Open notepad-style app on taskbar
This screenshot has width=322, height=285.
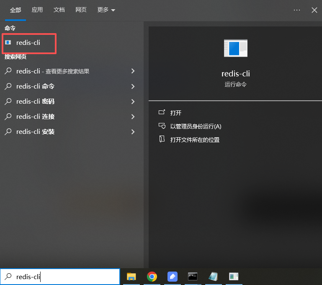click(213, 277)
